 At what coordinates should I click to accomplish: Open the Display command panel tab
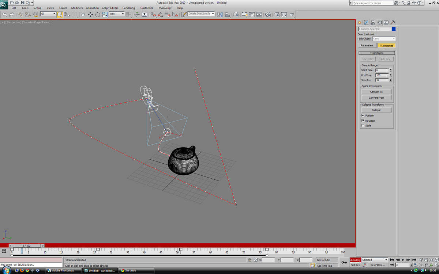point(386,23)
